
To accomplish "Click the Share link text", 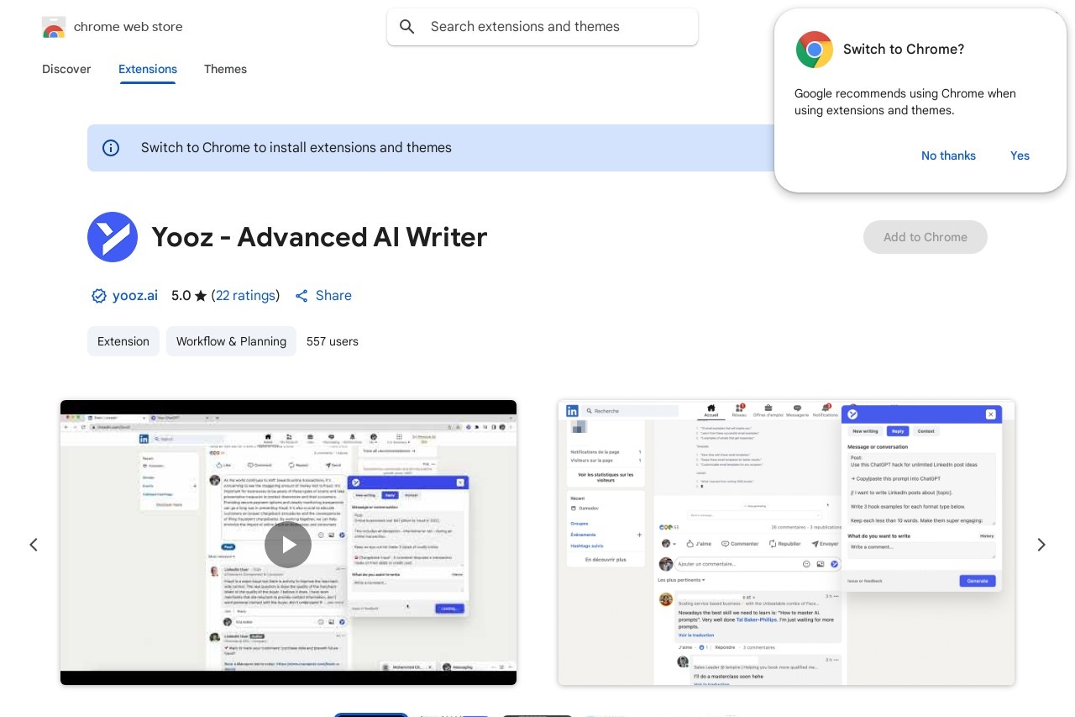I will tap(333, 295).
